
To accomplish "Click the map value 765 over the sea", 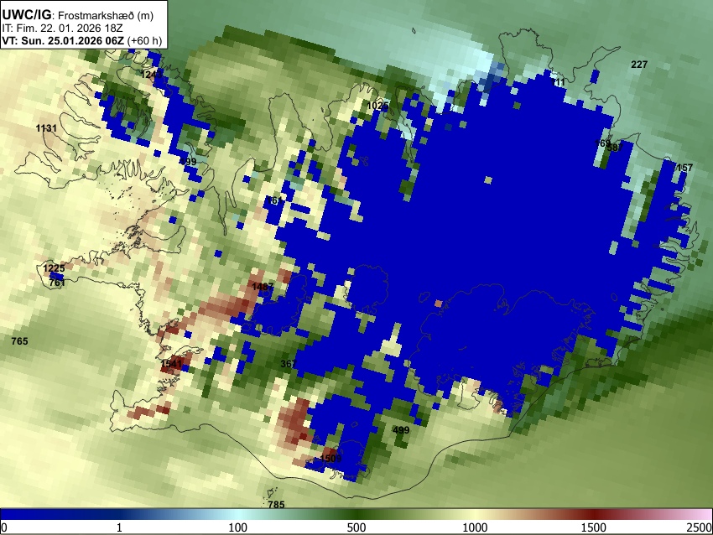I will (x=19, y=341).
